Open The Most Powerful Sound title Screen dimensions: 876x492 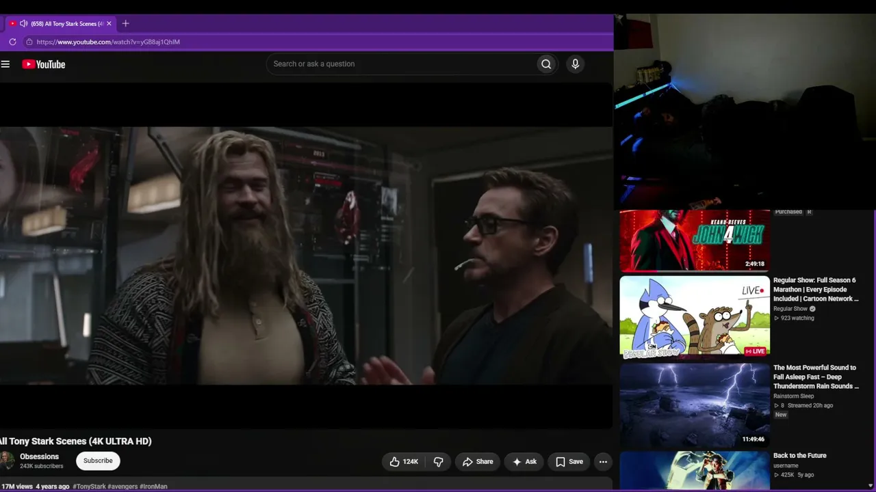[x=816, y=377]
